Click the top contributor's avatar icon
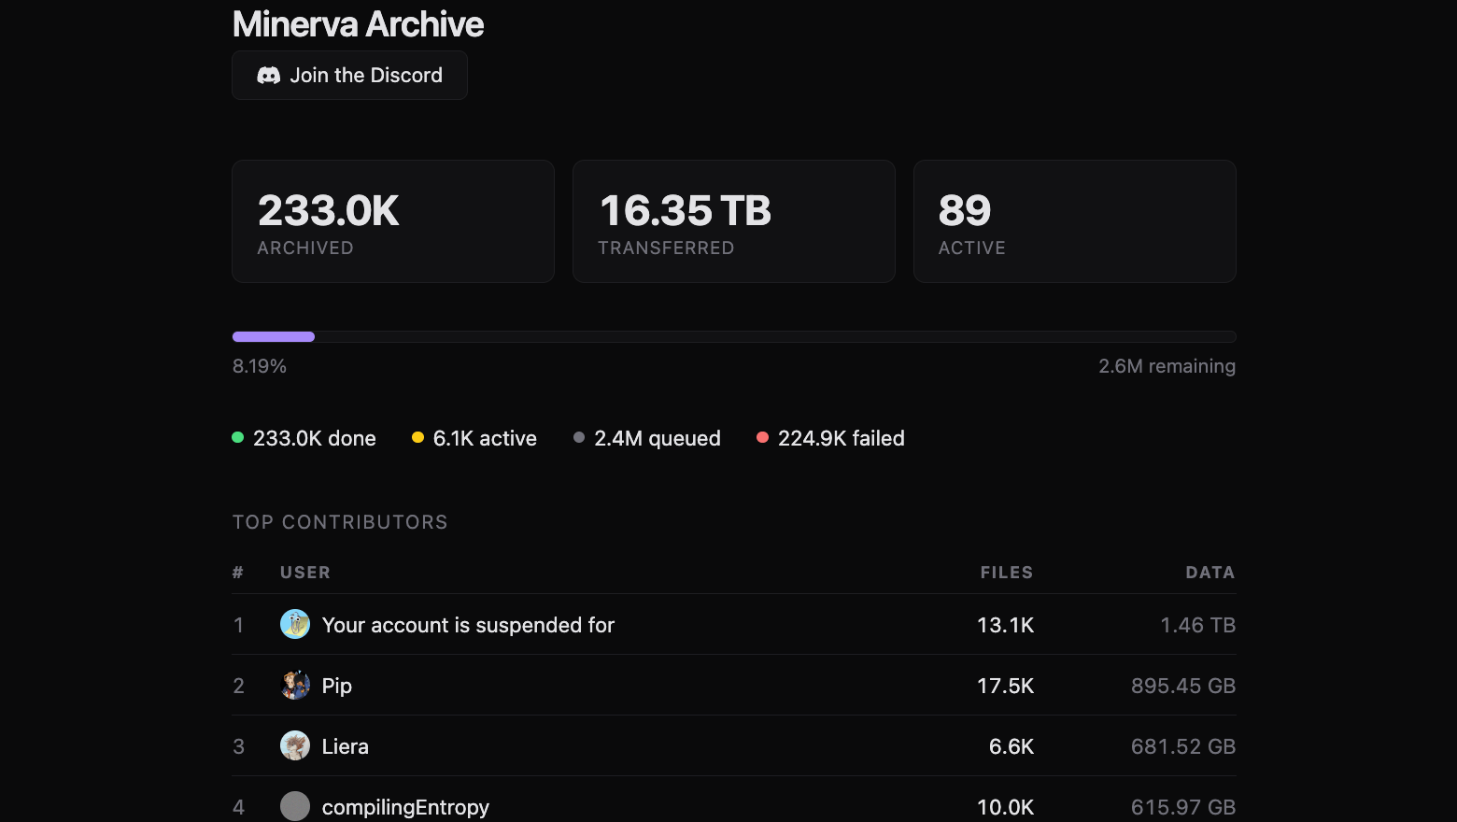Viewport: 1457px width, 822px height. (x=295, y=625)
